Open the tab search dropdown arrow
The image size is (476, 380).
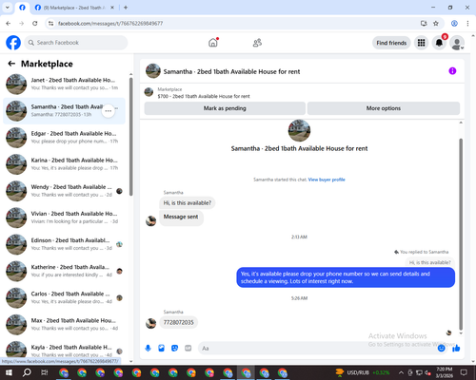[8, 8]
